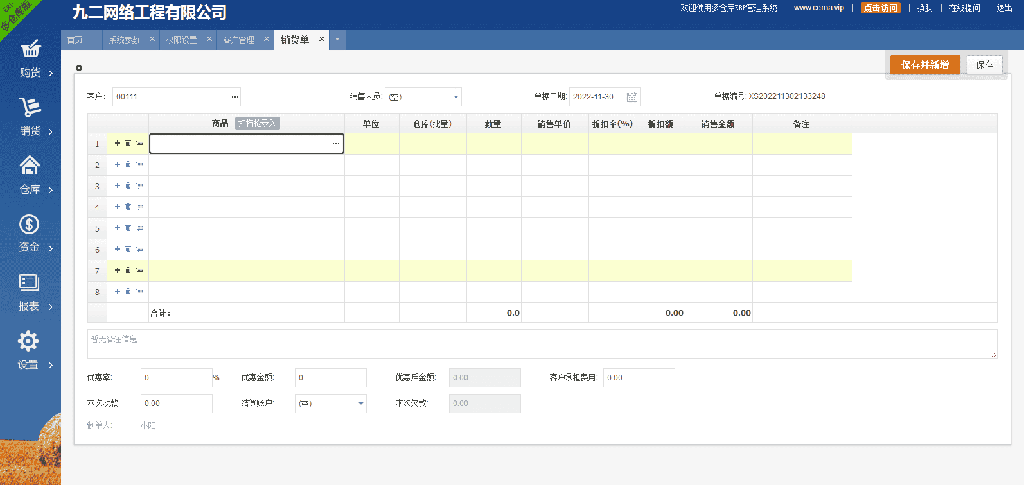This screenshot has height=485, width=1024.
Task: Open the 设置 settings sidebar icon
Action: 28,341
